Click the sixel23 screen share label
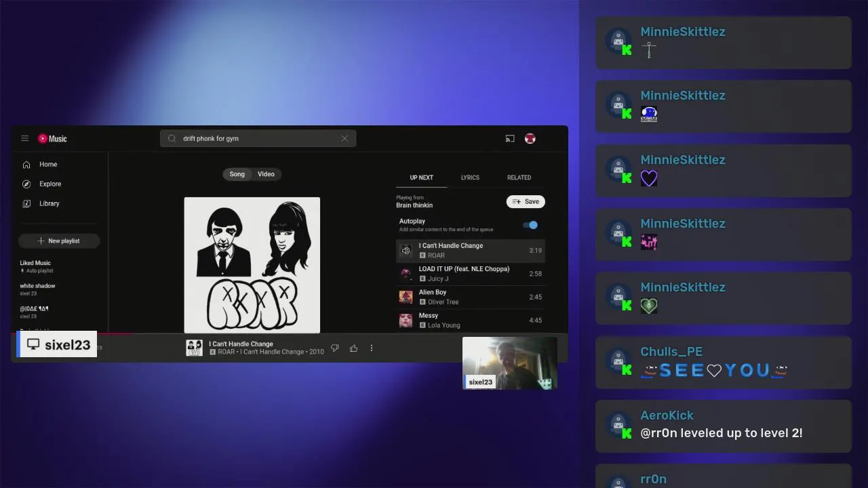Viewport: 868px width, 488px height. (x=57, y=344)
